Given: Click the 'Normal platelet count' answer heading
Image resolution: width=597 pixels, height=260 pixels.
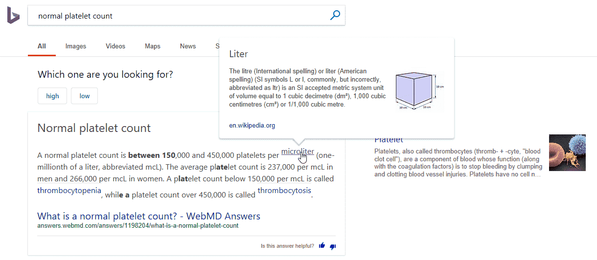Looking at the screenshot, I should (x=94, y=128).
